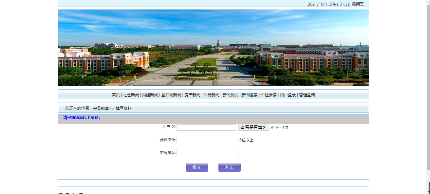Viewport: 430px width, 194px height.
Task: Click the campus banner image
Action: 214,48
